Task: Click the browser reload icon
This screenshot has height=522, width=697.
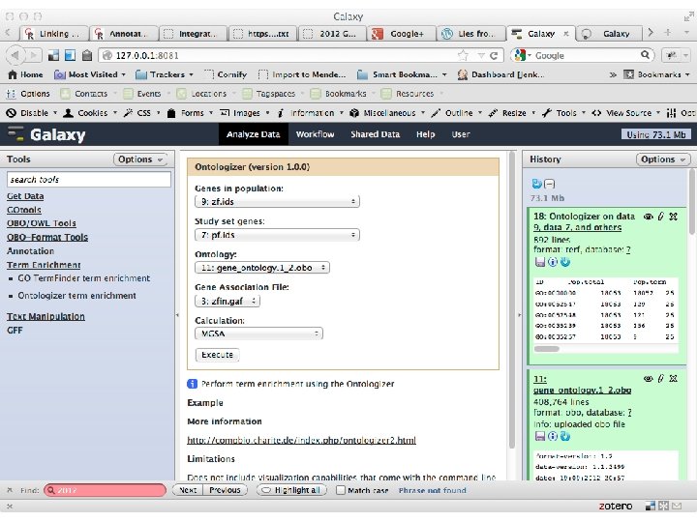Action: (494, 55)
